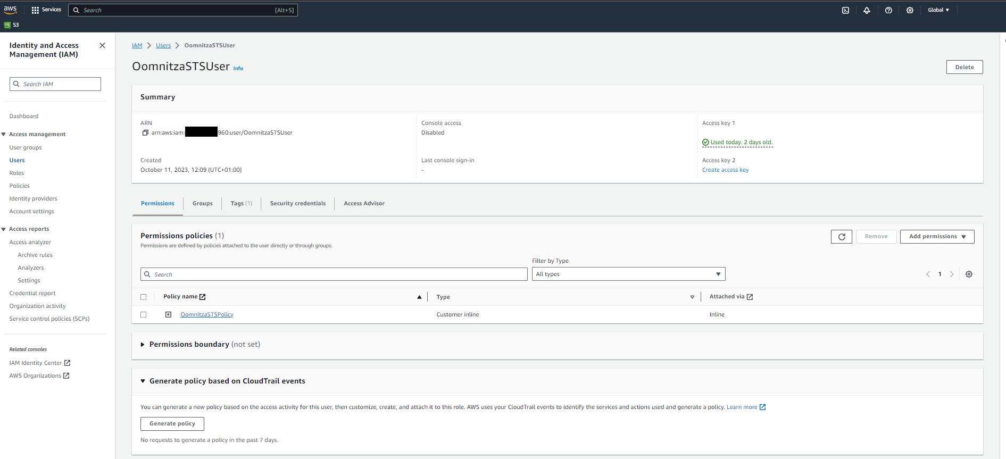
Task: Open the Add permissions dropdown
Action: click(x=937, y=237)
